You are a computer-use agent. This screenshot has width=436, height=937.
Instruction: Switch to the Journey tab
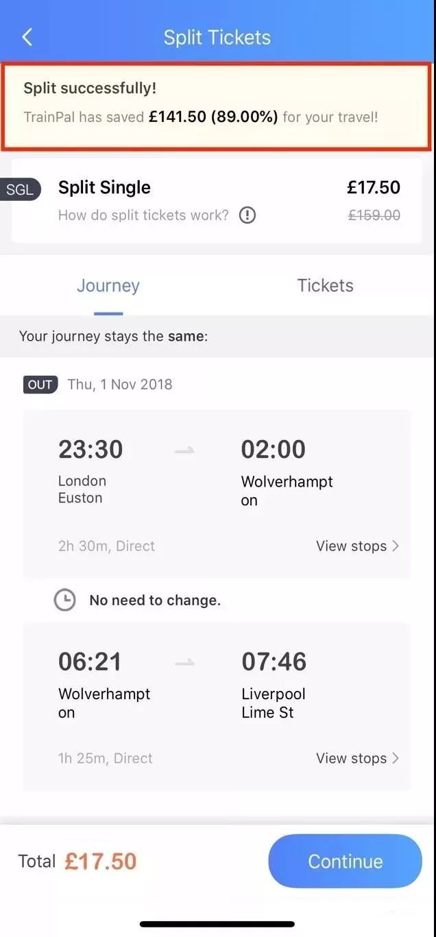[108, 286]
